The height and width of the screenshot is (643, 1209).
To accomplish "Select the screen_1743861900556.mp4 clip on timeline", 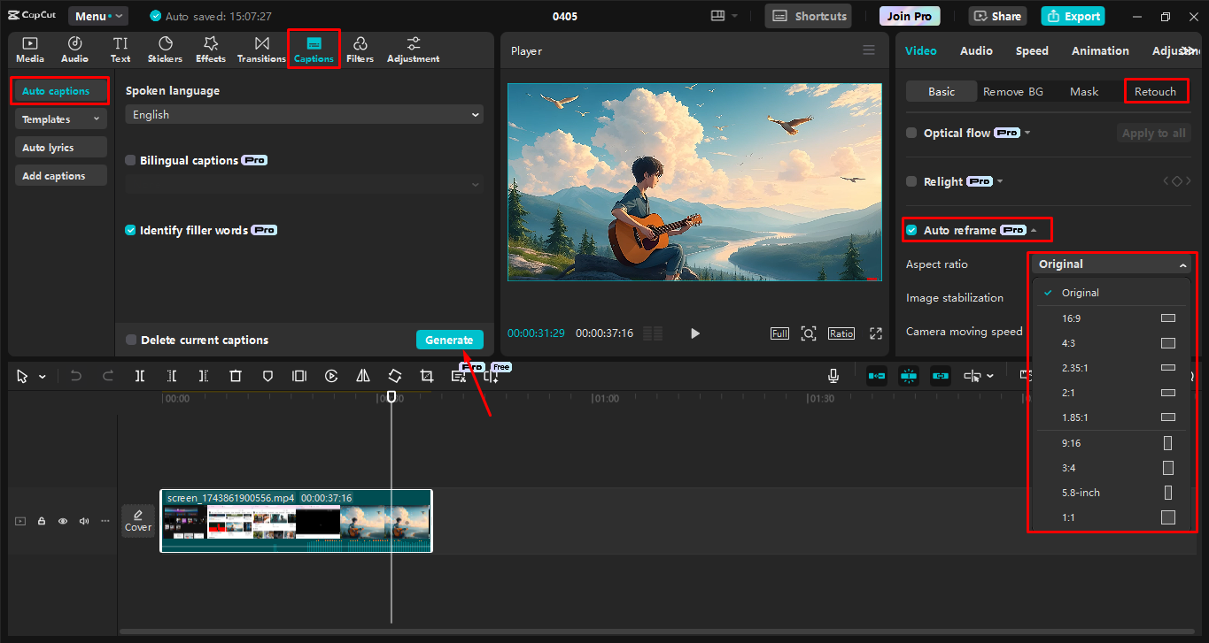I will pyautogui.click(x=296, y=521).
